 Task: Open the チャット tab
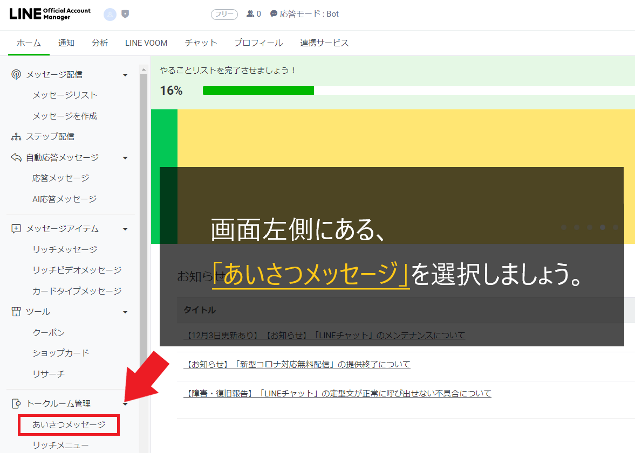201,43
